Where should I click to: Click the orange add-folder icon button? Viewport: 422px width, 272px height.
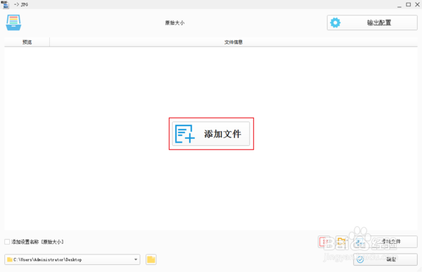click(x=343, y=242)
